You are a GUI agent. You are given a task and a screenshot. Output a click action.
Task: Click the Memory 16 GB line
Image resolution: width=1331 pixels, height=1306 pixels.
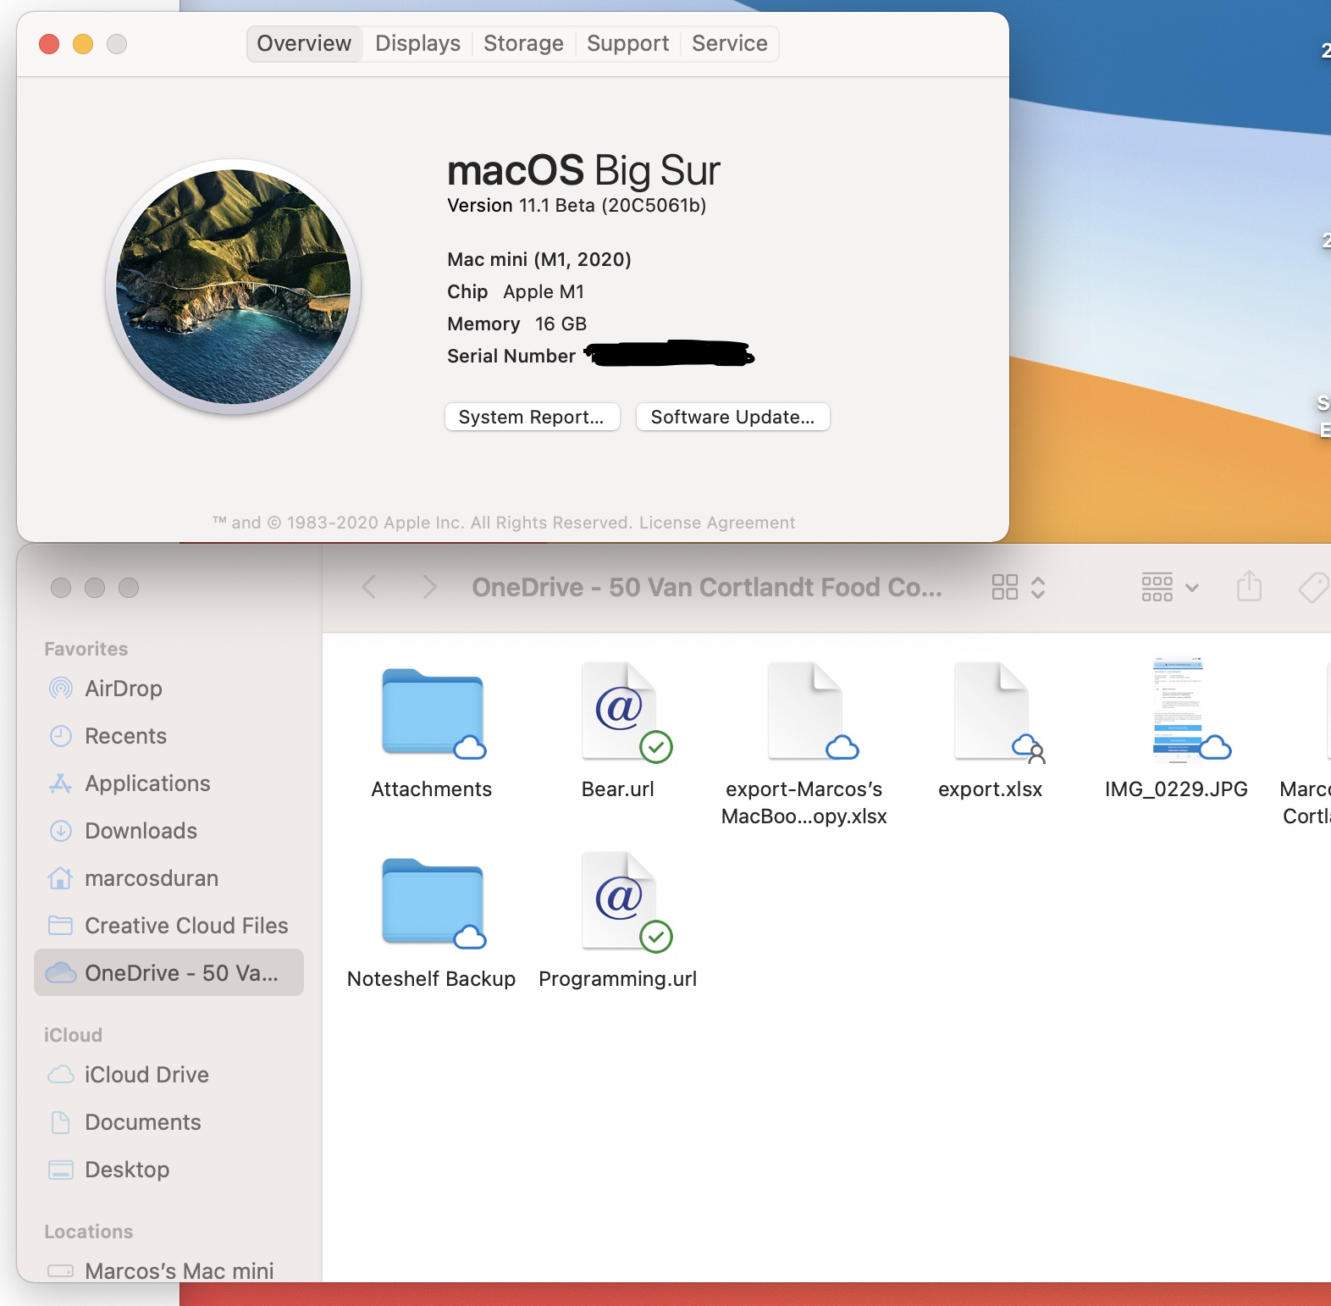coord(517,324)
